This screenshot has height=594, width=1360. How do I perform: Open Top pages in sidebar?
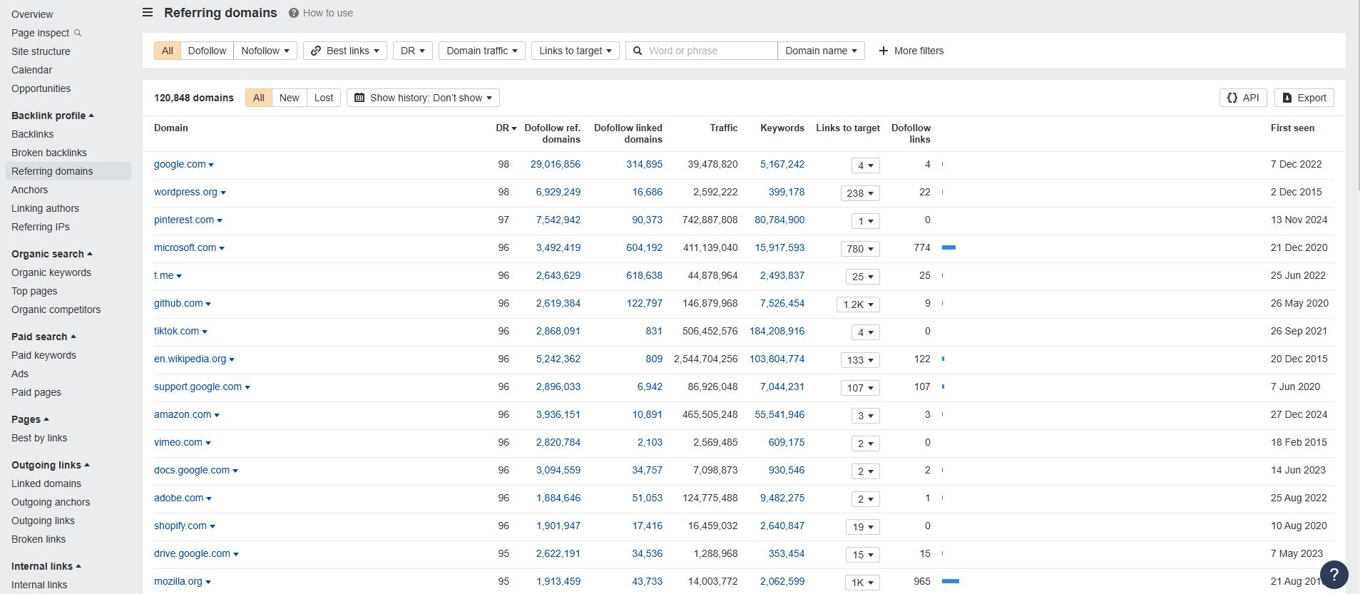pos(34,291)
